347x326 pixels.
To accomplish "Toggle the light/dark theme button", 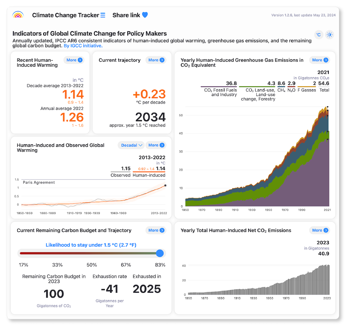I will pyautogui.click(x=329, y=35).
